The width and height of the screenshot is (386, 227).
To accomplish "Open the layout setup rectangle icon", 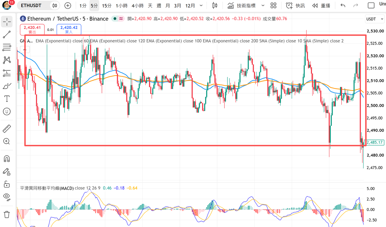I will pyautogui.click(x=371, y=5).
